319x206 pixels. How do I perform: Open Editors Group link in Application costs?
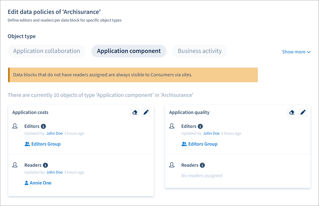click(x=46, y=144)
